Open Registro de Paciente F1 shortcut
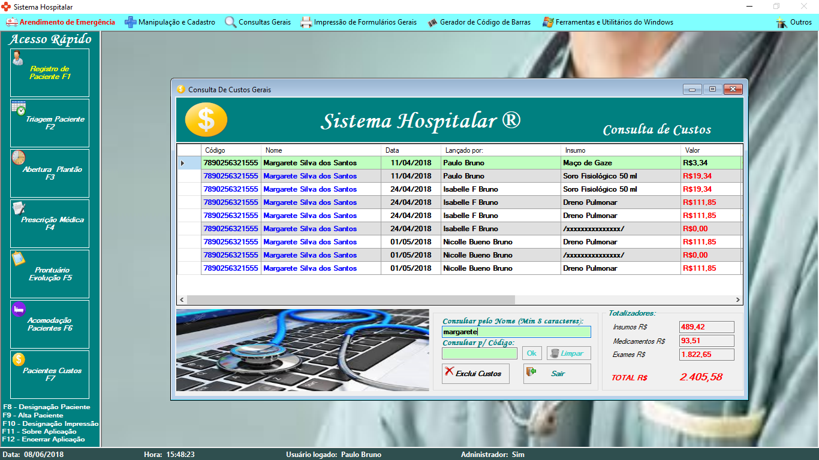This screenshot has height=460, width=819. coord(50,72)
